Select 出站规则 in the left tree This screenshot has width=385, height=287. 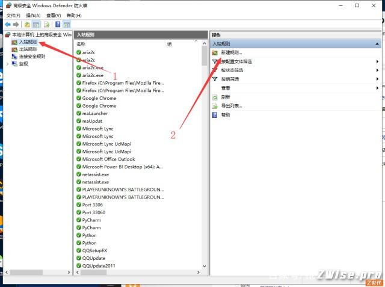coord(28,49)
